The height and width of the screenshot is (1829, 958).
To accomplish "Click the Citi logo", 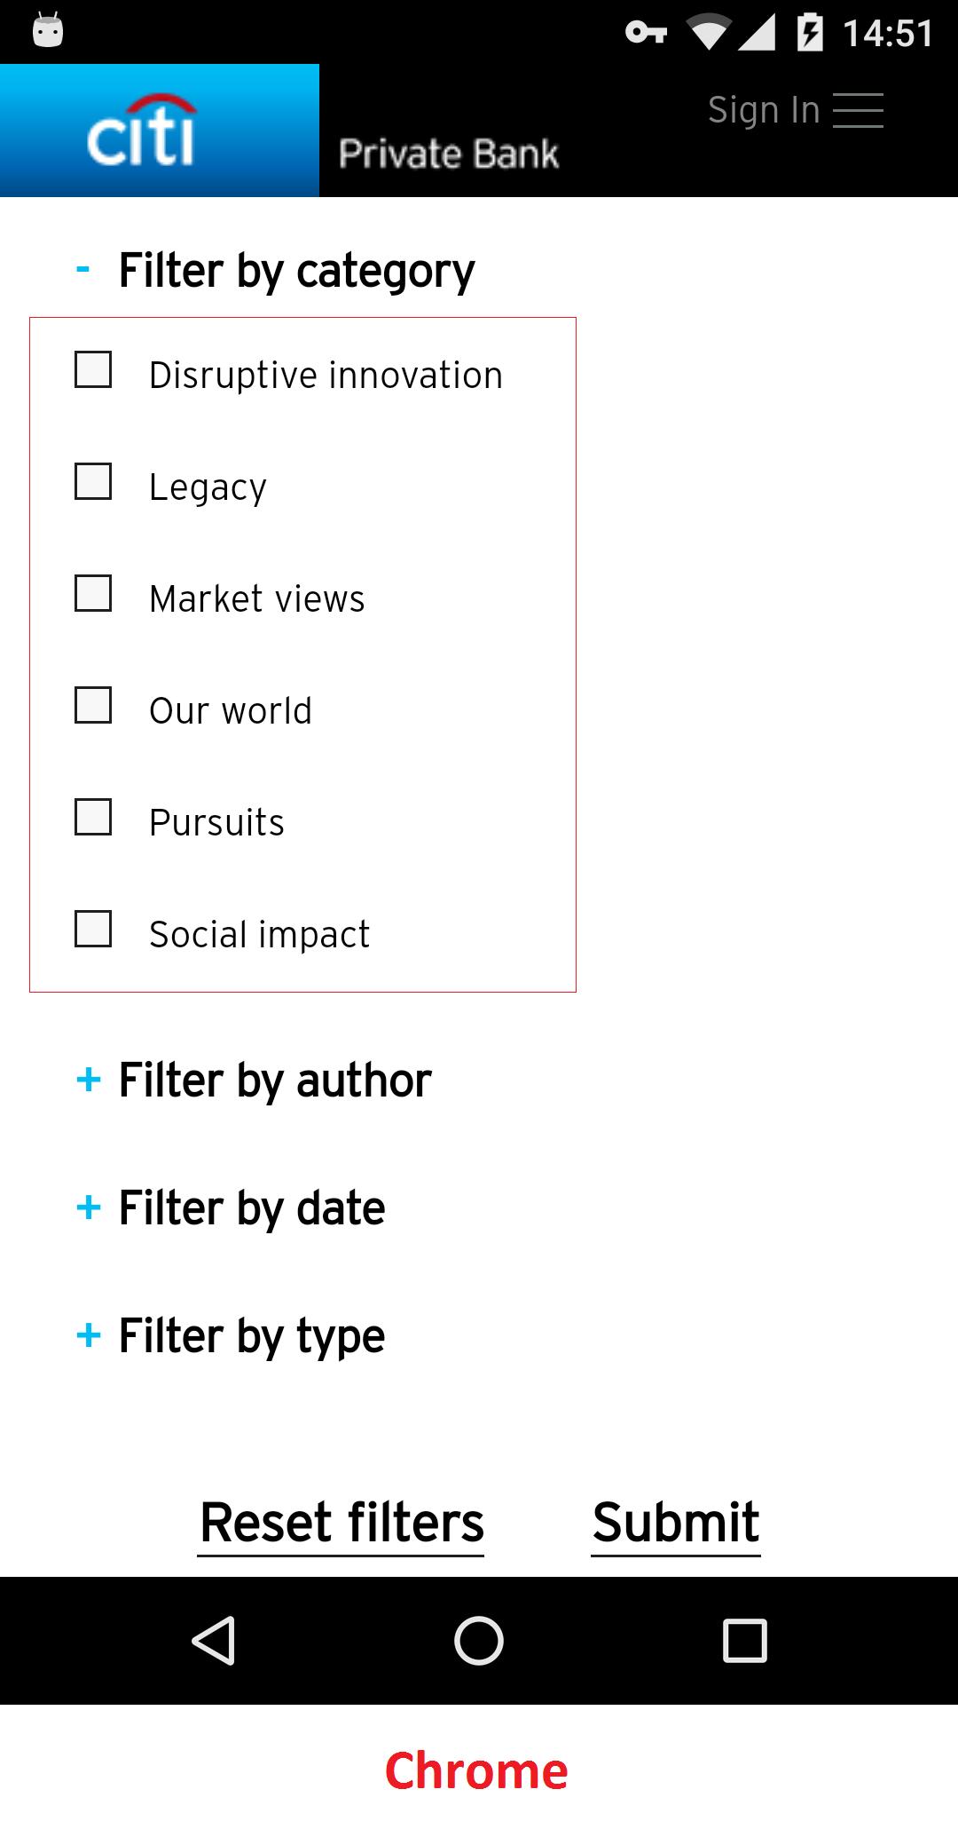I will (142, 131).
